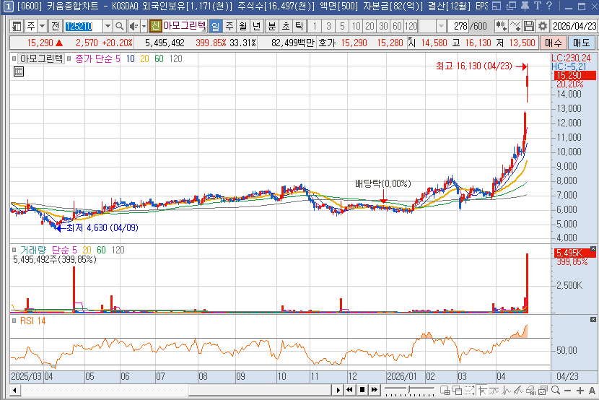Click the chart image copy icon at bottom
Screen dimensions: 599x400
pos(543,390)
